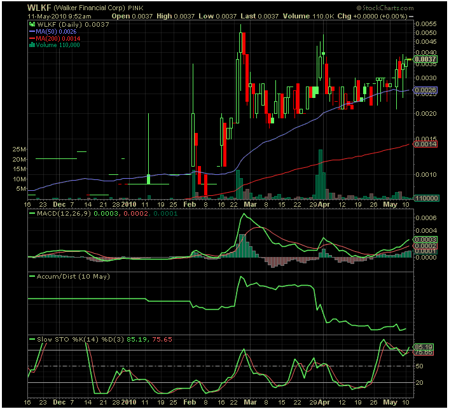Viewport: 449px width, 409px height.
Task: Click the green 85.19 tag on stochastic axis
Action: [x=424, y=347]
